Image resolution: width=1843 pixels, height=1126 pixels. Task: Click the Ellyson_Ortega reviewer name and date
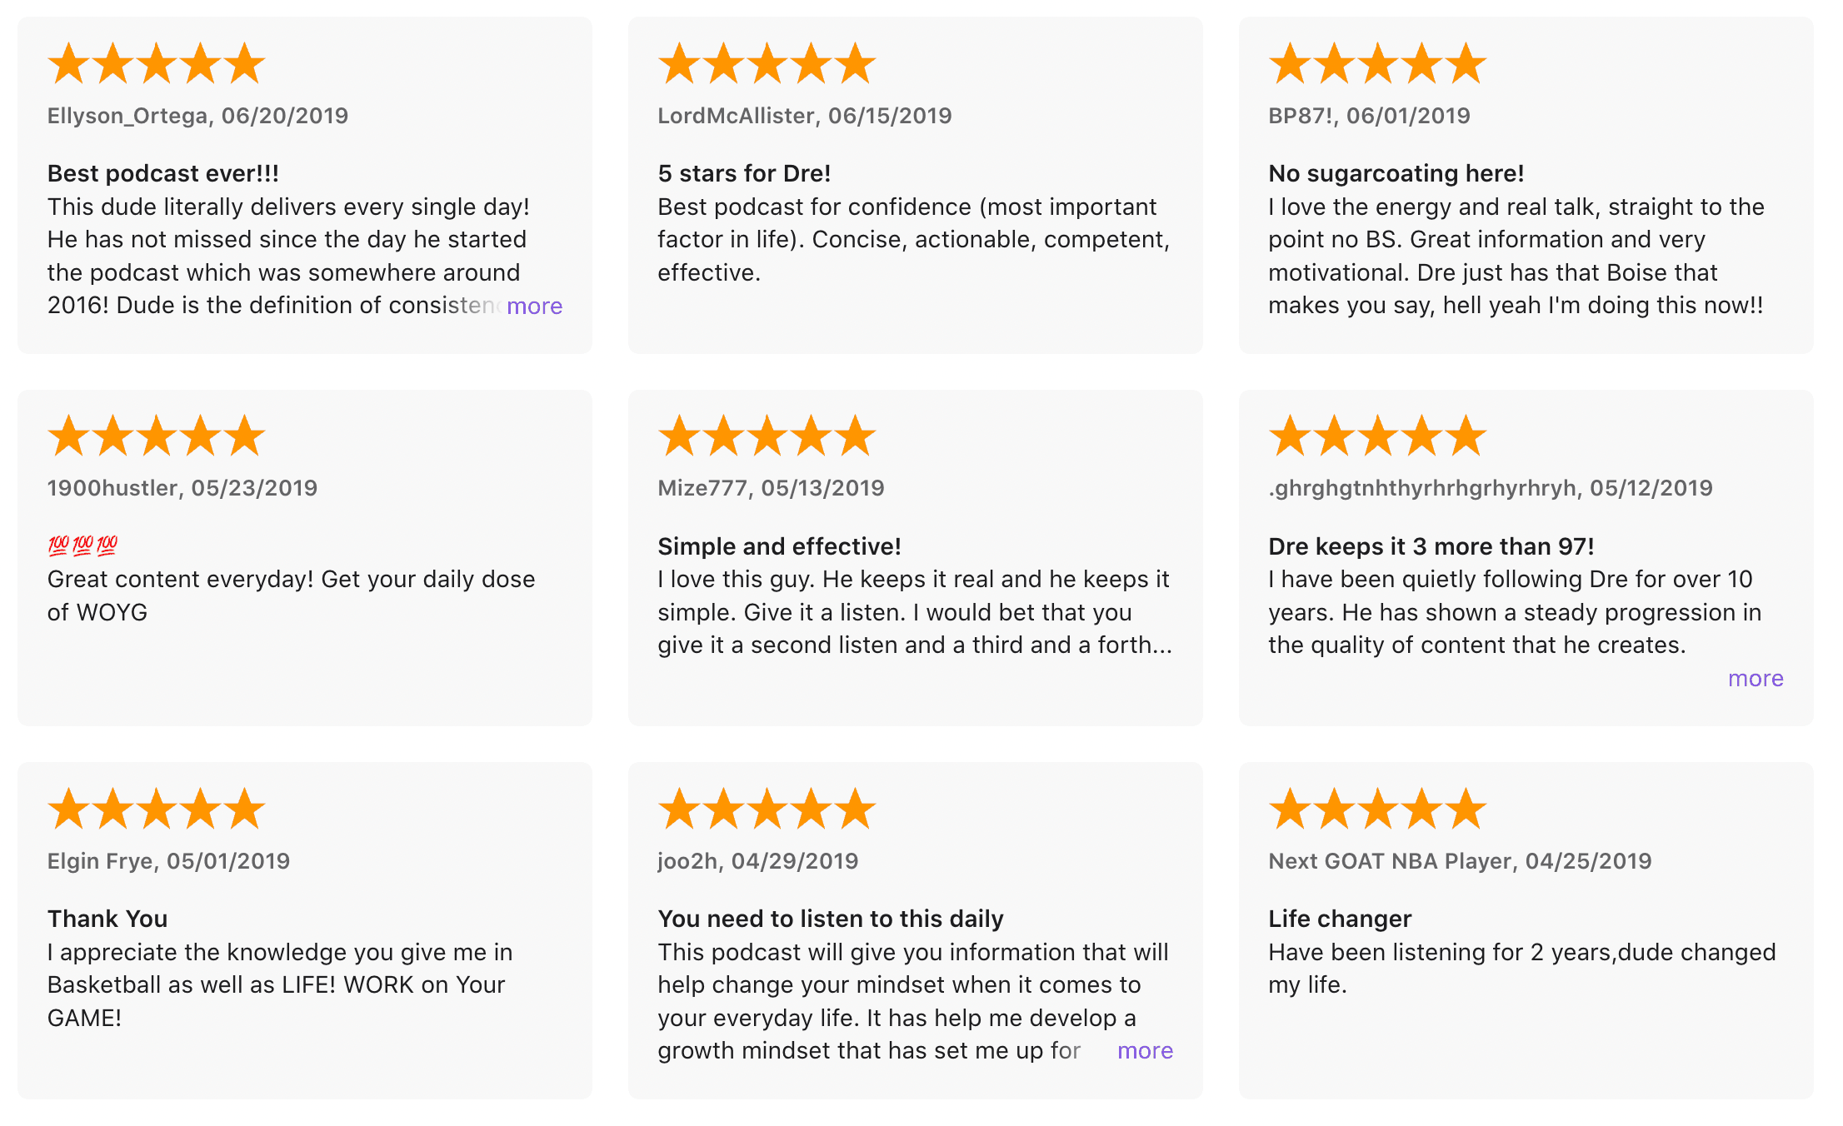click(197, 116)
